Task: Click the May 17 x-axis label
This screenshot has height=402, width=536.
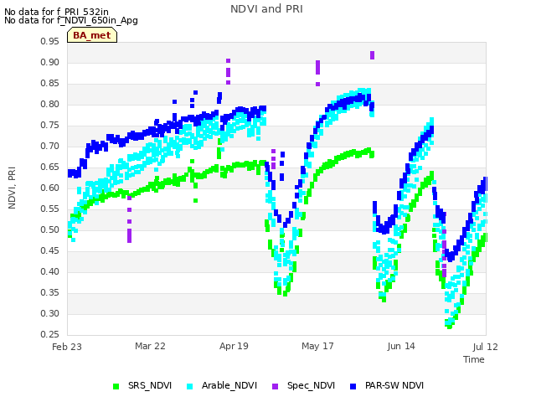Action: [x=317, y=346]
